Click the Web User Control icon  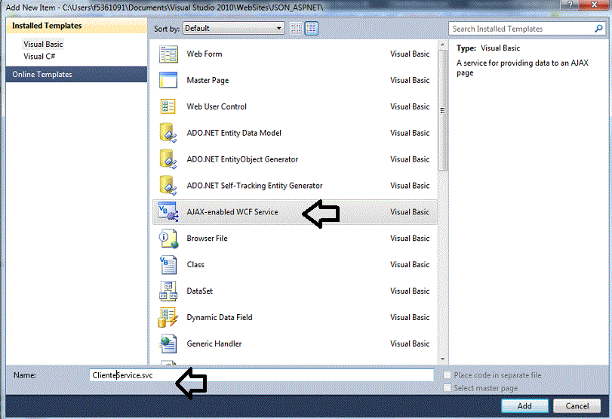click(168, 106)
